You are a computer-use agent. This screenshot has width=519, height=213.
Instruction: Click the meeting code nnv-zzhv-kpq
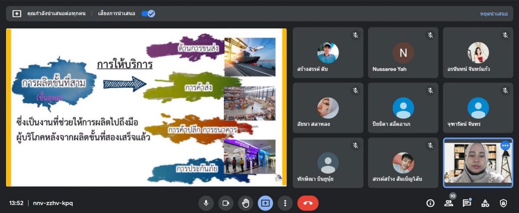point(50,203)
